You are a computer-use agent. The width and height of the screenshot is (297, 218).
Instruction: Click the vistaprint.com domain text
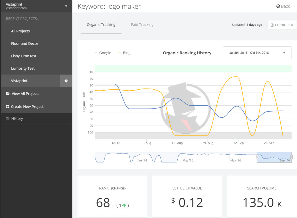coord(16,8)
